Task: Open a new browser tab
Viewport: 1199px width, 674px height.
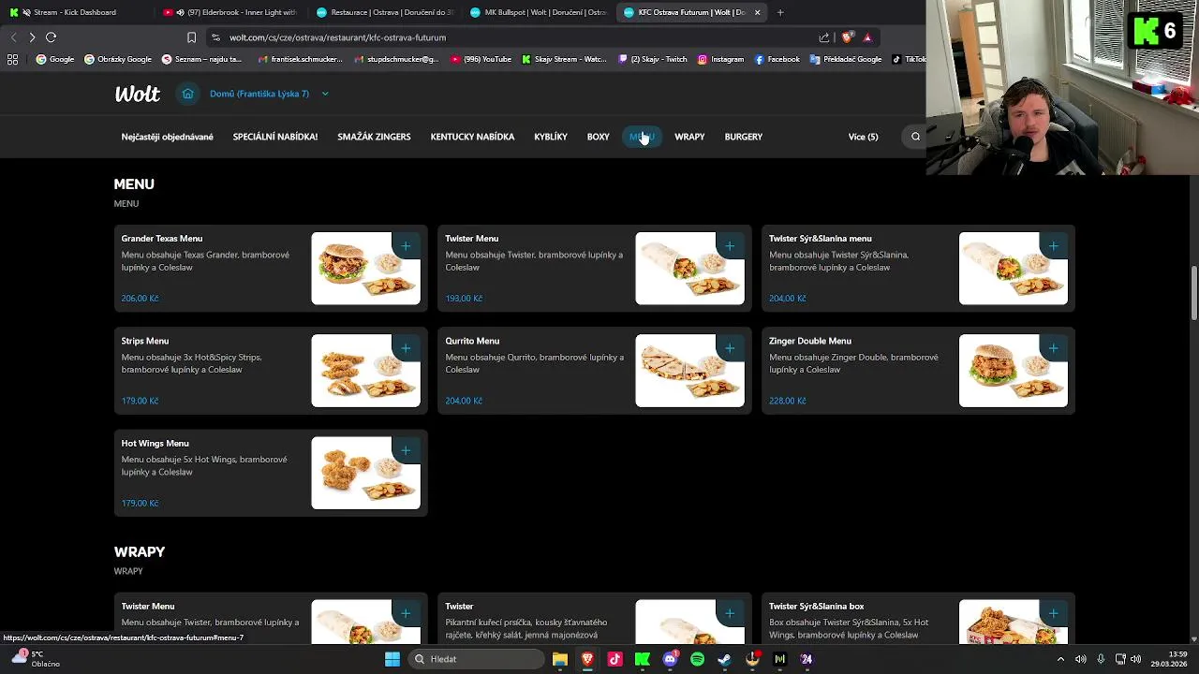Action: pos(780,12)
